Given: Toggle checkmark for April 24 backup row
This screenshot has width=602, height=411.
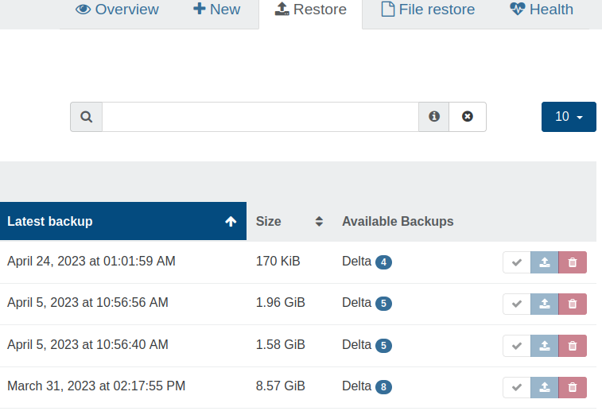Looking at the screenshot, I should (517, 262).
